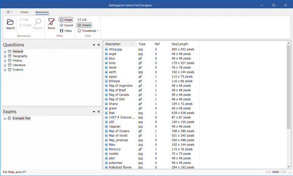
Task: Switch to Details view
Action: (84, 25)
